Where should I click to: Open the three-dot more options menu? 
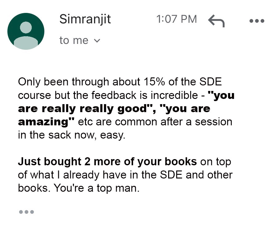pyautogui.click(x=256, y=21)
